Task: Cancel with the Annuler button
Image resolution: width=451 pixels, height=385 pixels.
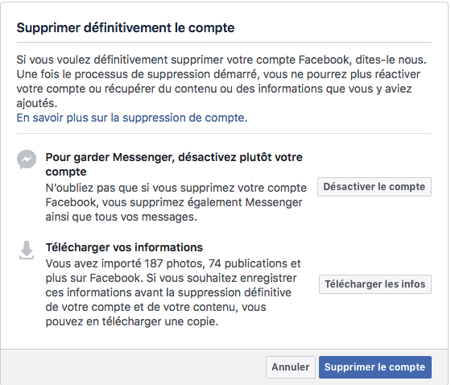Action: pos(291,367)
